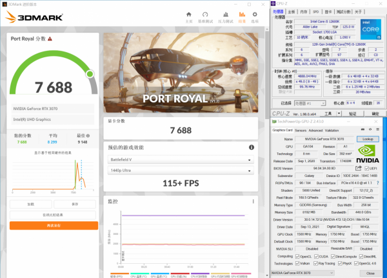Click the 工具 (tools) button in CPU-Z
Screen dimensions: 387x278
pyautogui.click(x=328, y=113)
